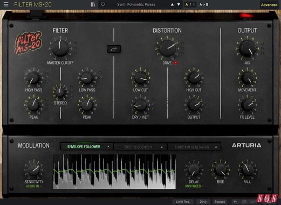The image size is (281, 205).
Task: Click the Movement knob
Action: click(247, 78)
